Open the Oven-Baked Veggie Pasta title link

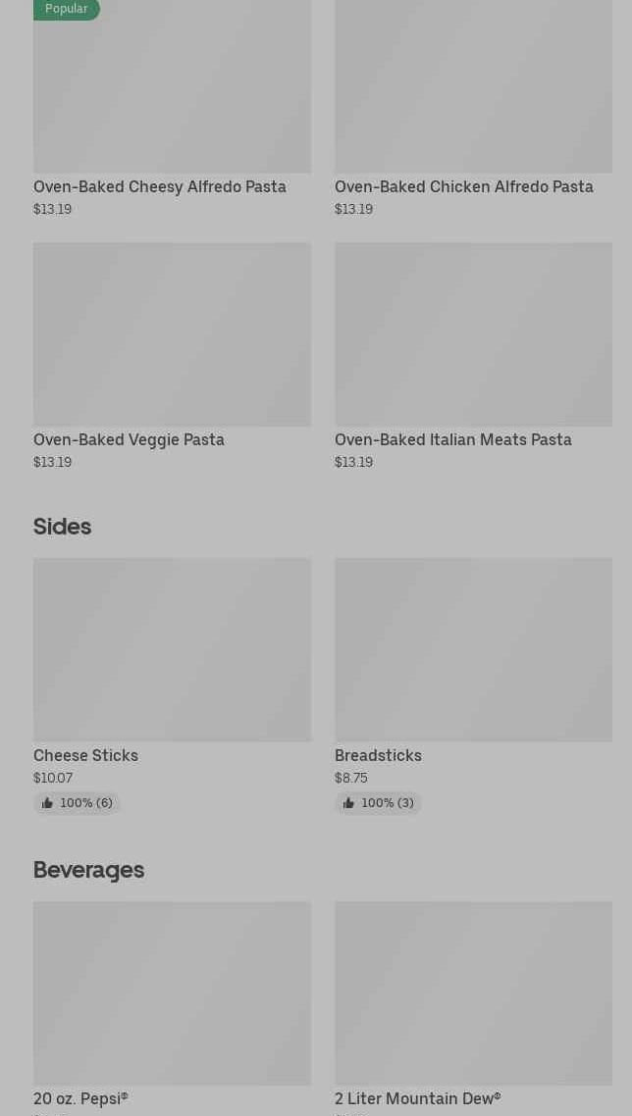[x=129, y=439]
